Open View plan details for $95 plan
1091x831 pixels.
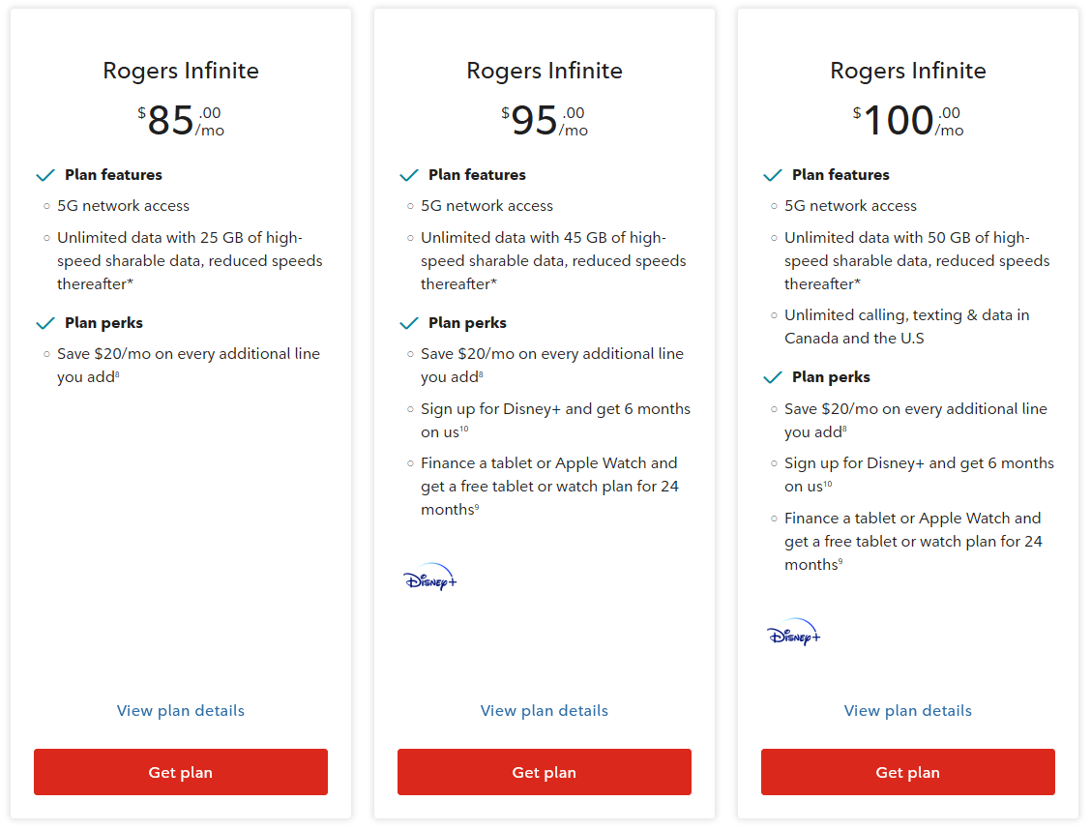coord(545,711)
